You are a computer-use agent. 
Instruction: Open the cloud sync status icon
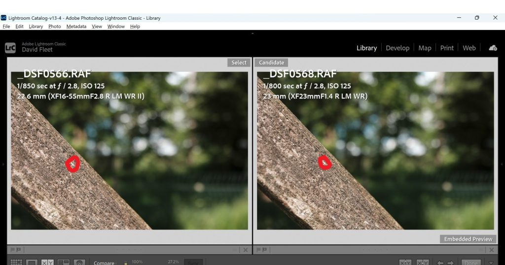click(493, 48)
